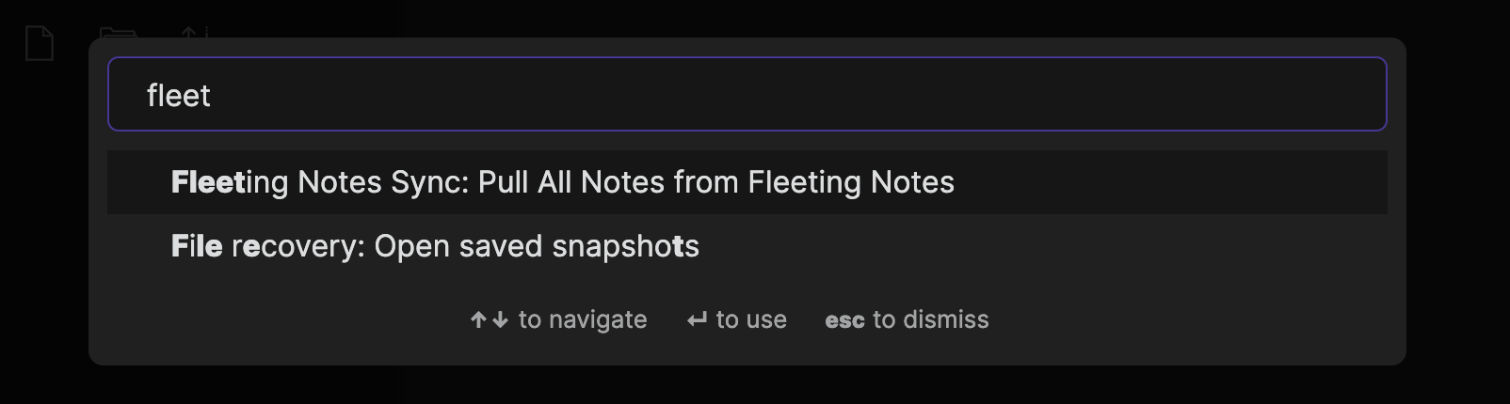Click the up-down arrows navigate icon
This screenshot has height=404, width=1510.
point(489,320)
